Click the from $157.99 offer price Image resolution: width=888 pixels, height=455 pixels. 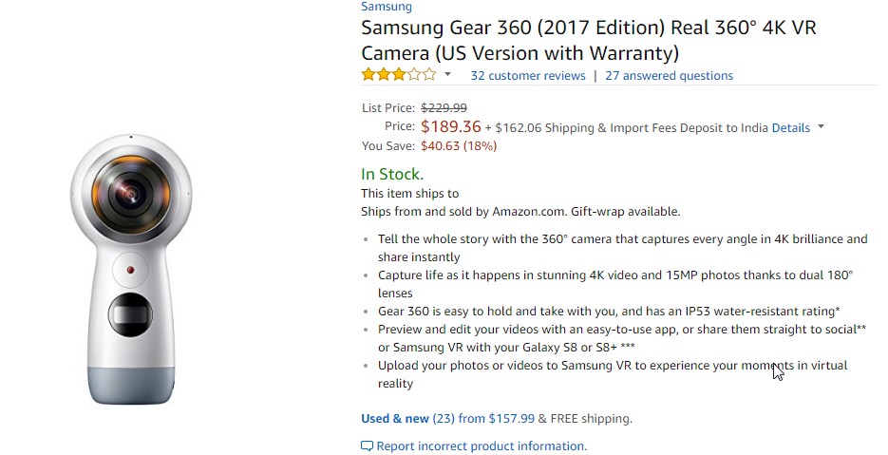pos(496,419)
